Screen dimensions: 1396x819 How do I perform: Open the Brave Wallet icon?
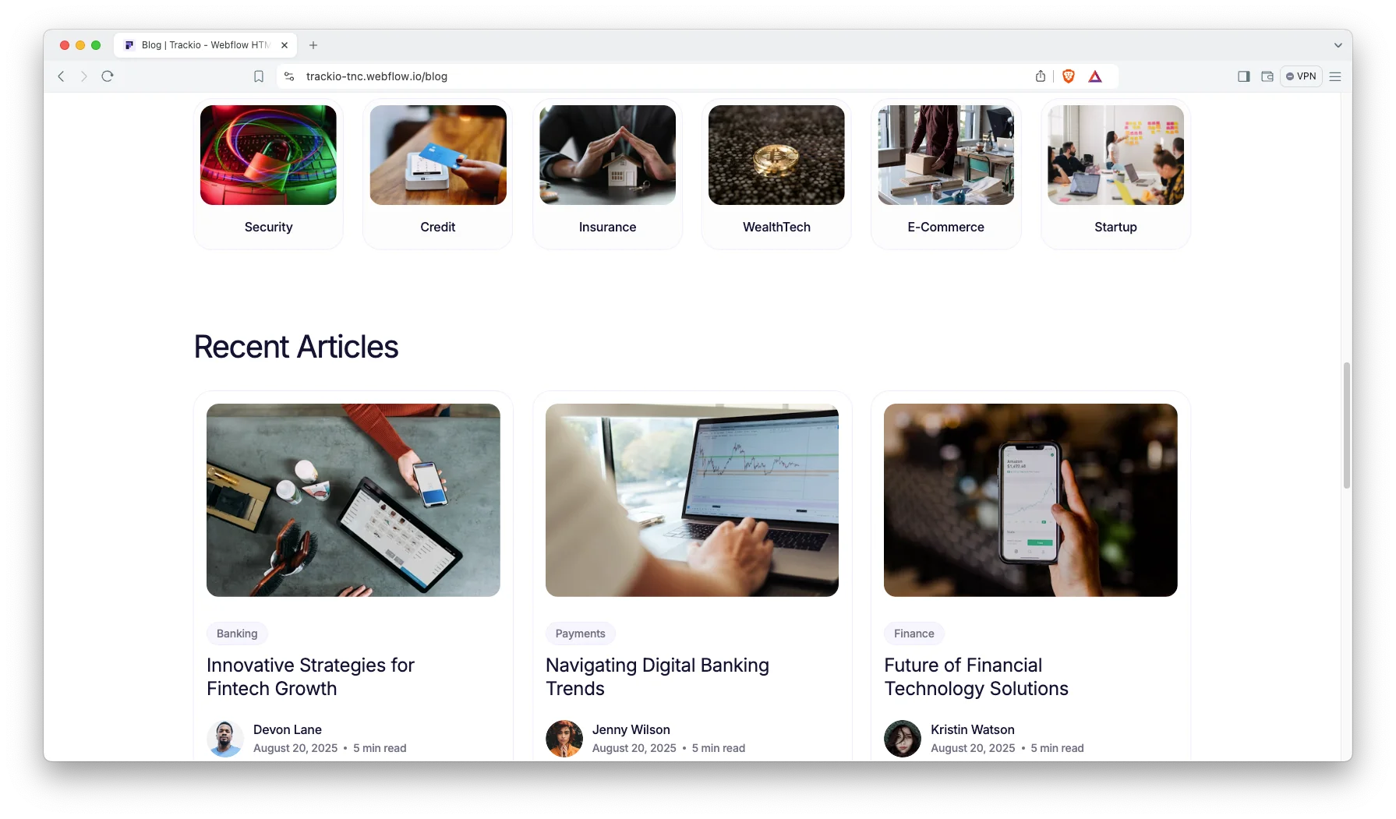[1267, 76]
